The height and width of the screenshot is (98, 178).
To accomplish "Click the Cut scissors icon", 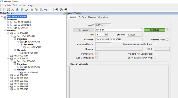I will pos(32,10).
